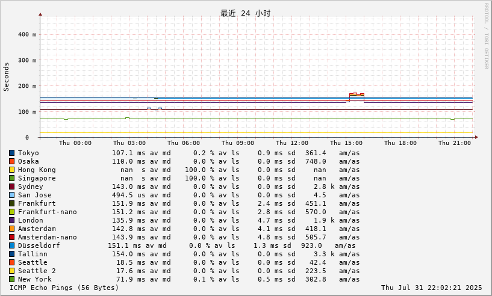492x296 pixels.
Task: Click the Düsseldorf legend color swatch
Action: pos(11,246)
